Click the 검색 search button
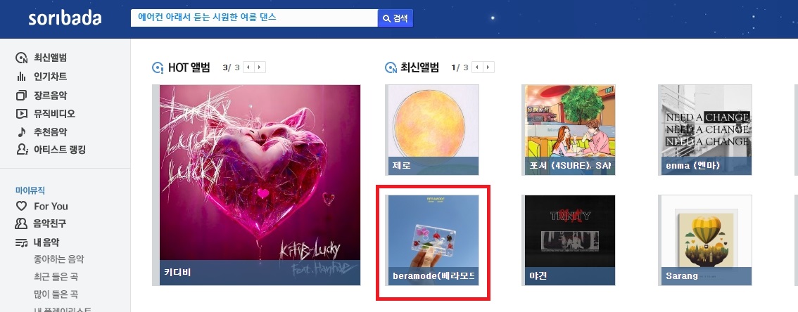Screen dimensions: 798x312 coord(395,18)
